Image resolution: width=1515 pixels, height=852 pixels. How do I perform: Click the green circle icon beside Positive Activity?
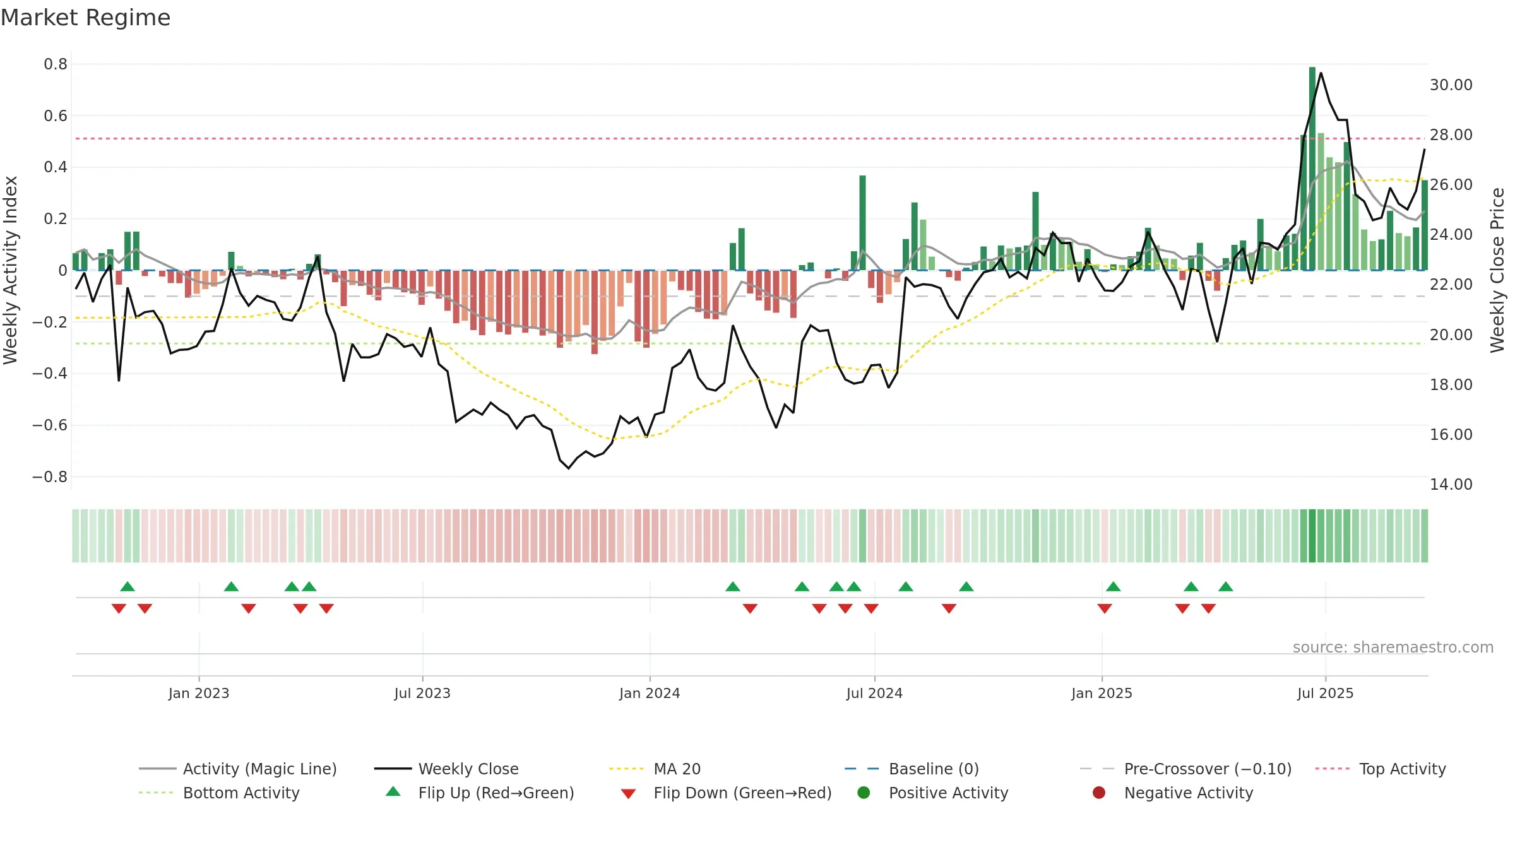tap(864, 793)
